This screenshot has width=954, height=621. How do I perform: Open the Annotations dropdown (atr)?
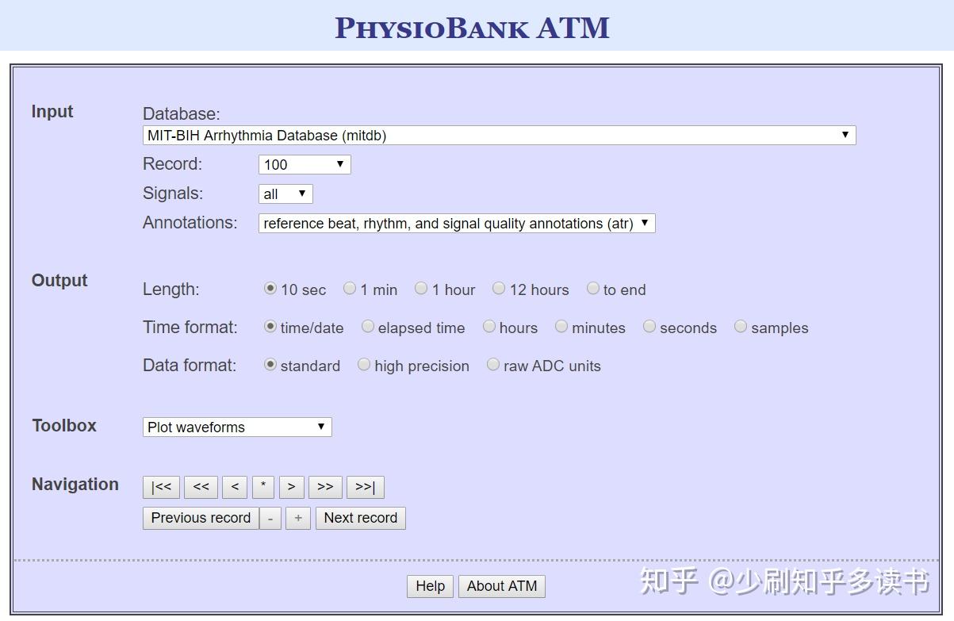(457, 224)
